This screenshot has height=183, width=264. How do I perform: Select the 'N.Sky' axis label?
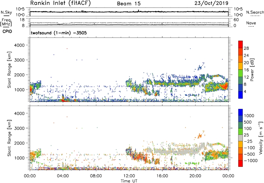pyautogui.click(x=6, y=12)
